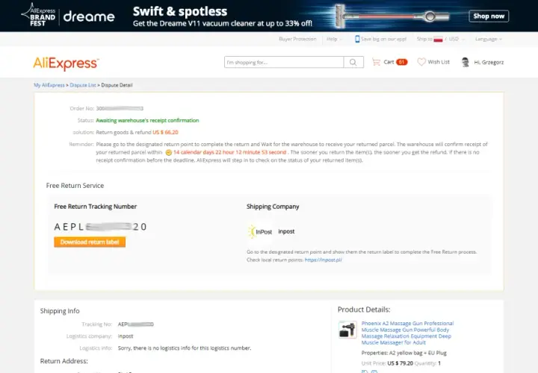Screen dimensions: 538x373
Task: Click the Shop now banner button
Action: pyautogui.click(x=489, y=16)
